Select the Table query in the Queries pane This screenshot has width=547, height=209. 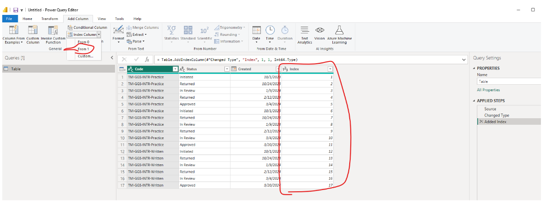pos(59,69)
